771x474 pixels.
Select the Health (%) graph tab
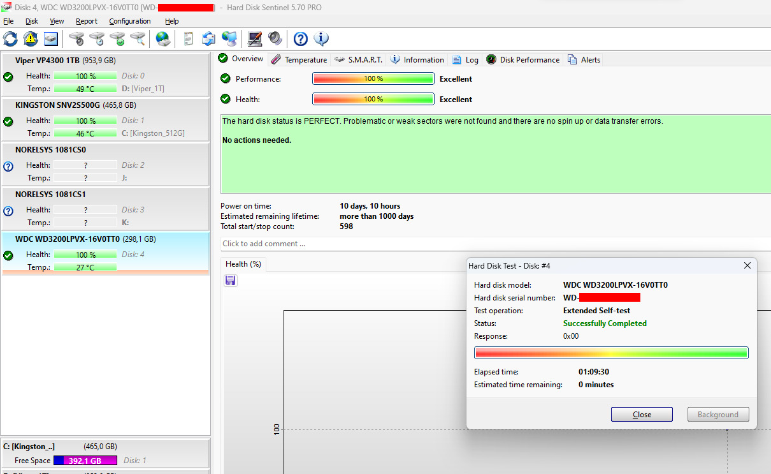pyautogui.click(x=243, y=263)
